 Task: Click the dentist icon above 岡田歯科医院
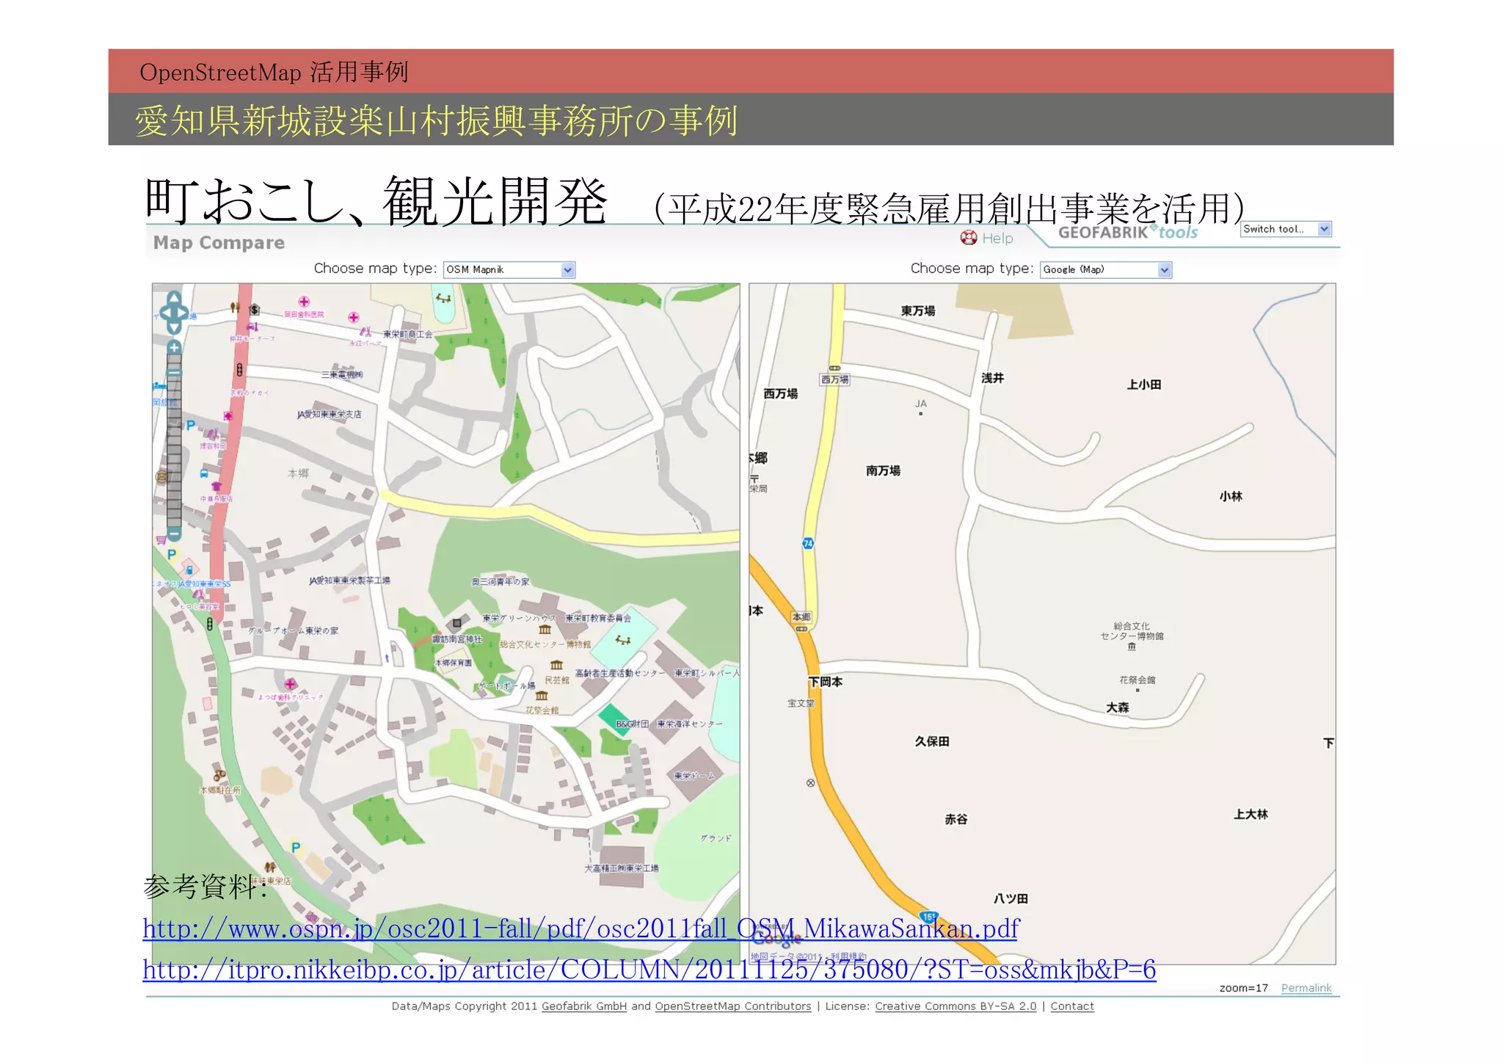coord(304,302)
